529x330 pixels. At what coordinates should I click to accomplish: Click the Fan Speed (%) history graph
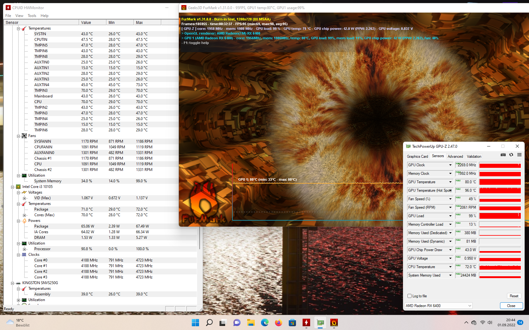tap(500, 199)
